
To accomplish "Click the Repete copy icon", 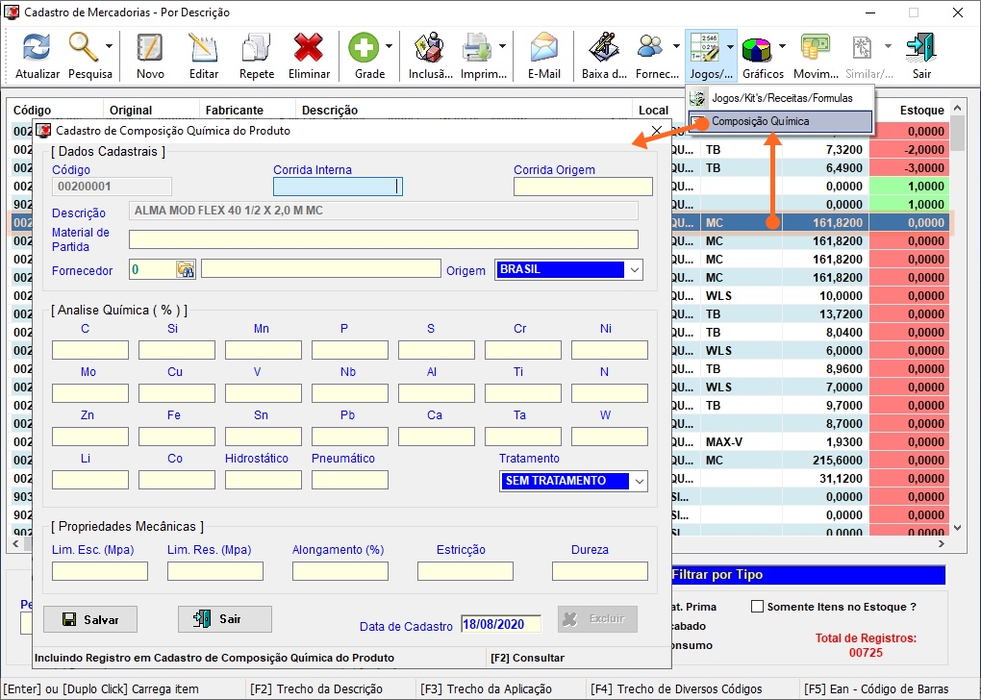I will (x=256, y=48).
